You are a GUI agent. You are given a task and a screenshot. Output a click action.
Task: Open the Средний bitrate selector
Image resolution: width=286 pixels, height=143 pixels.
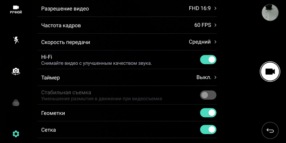pos(203,42)
